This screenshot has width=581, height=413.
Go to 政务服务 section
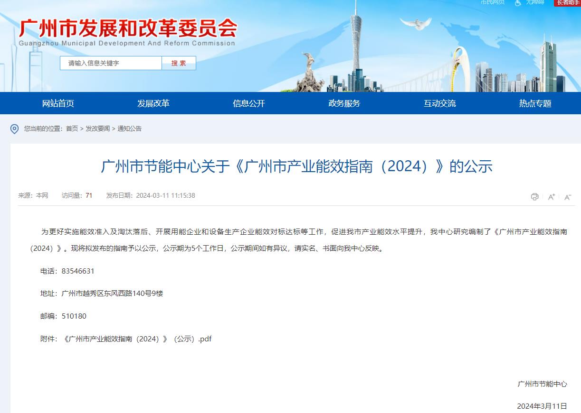tap(344, 103)
